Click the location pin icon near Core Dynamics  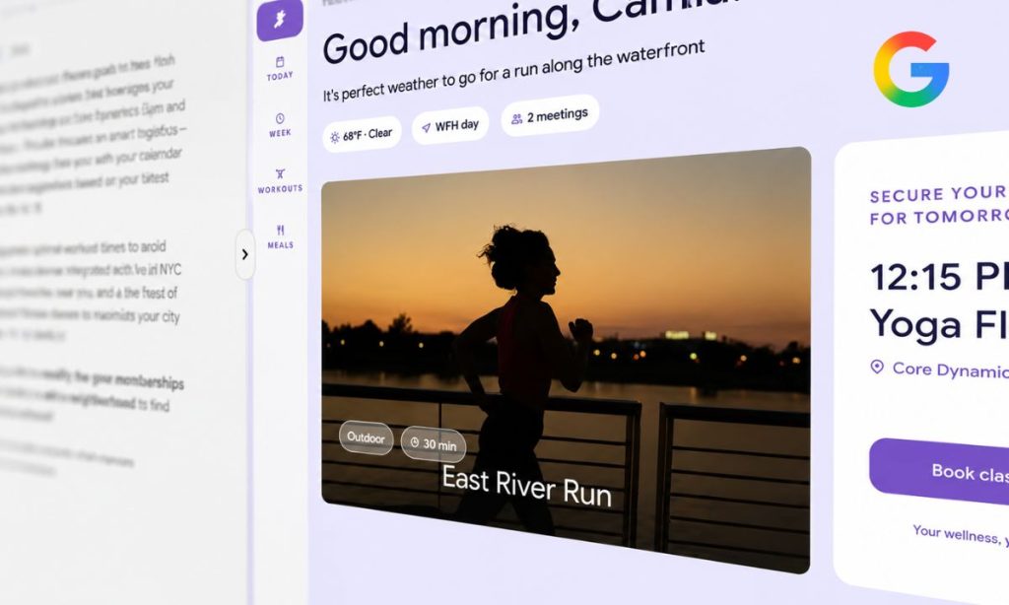point(876,367)
